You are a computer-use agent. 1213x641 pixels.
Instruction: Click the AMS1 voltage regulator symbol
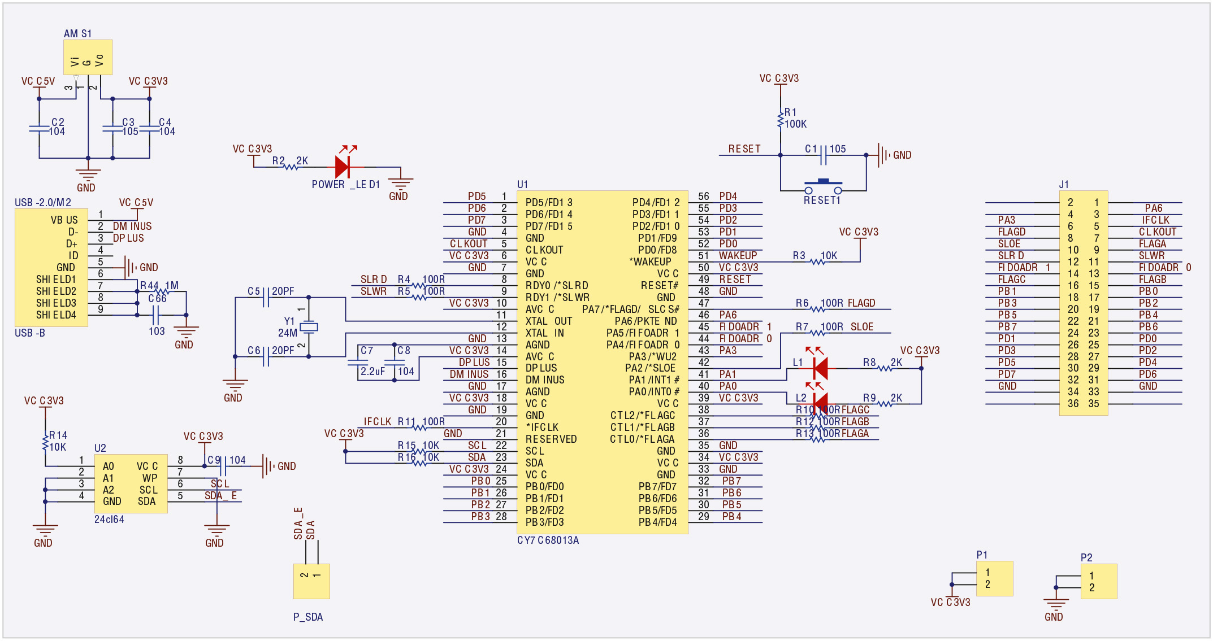(x=88, y=56)
